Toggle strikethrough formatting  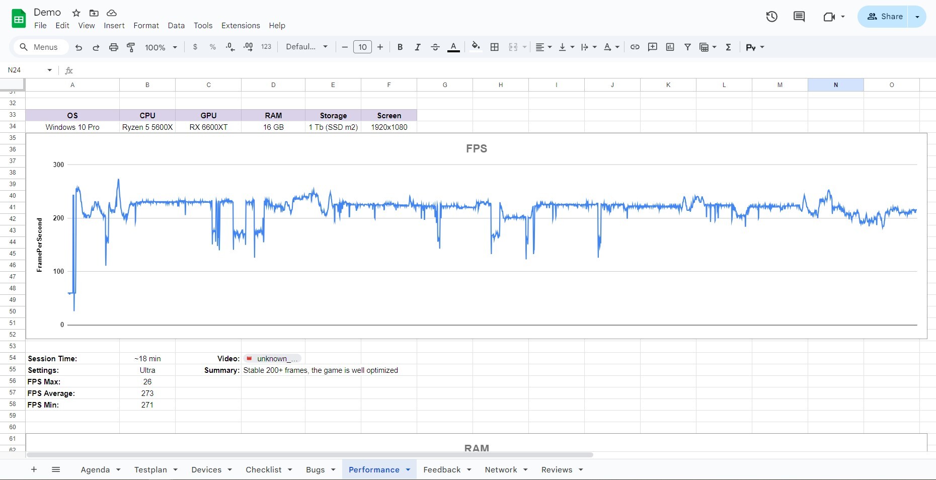tap(435, 47)
